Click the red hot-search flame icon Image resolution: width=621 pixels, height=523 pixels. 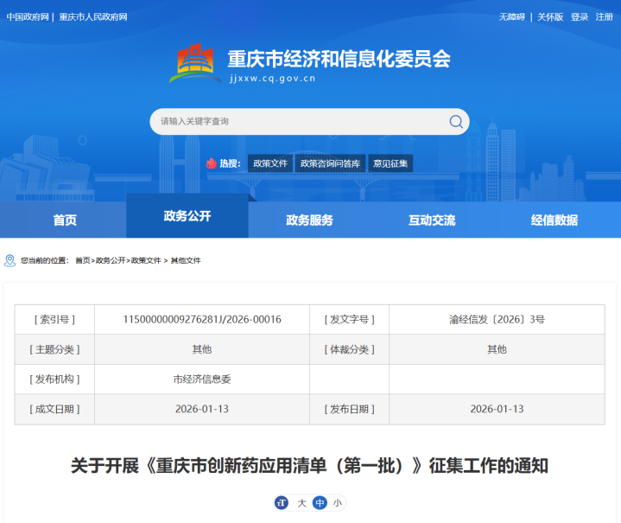(211, 163)
